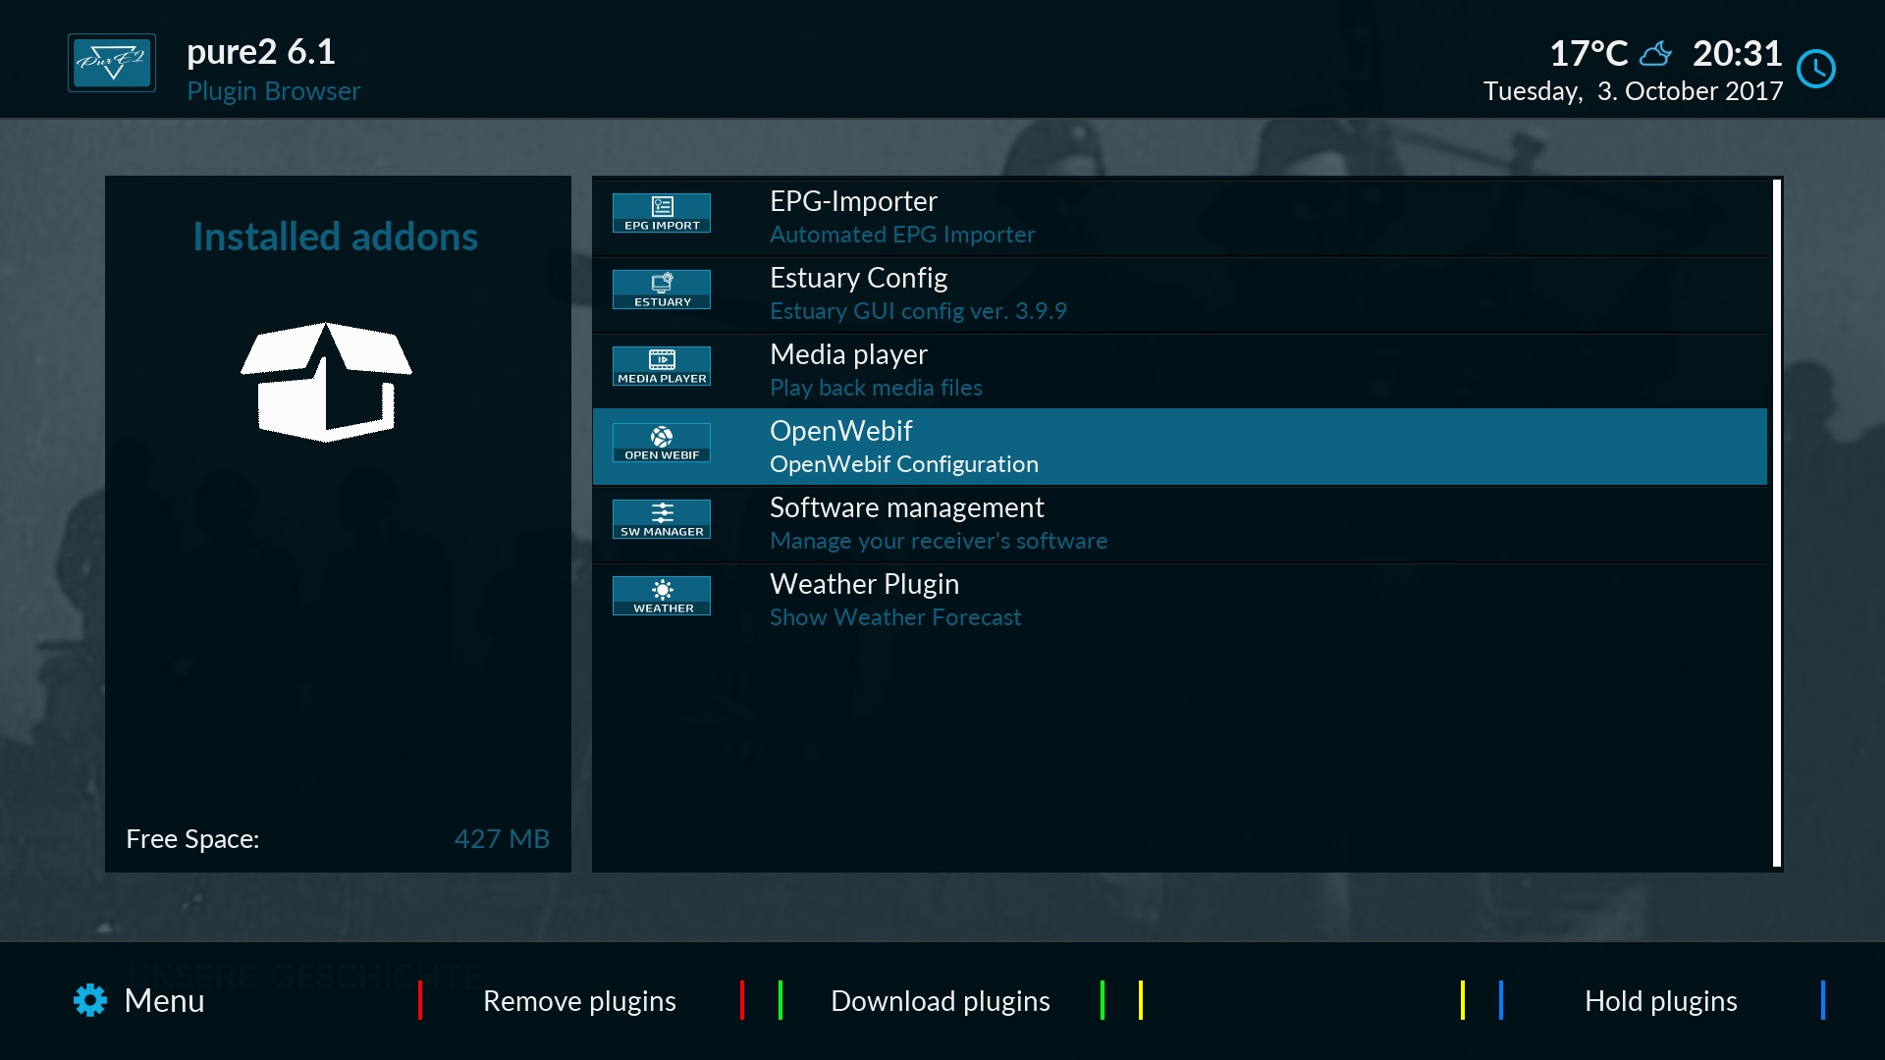
Task: Click the Estuary Config icon
Action: tap(663, 290)
